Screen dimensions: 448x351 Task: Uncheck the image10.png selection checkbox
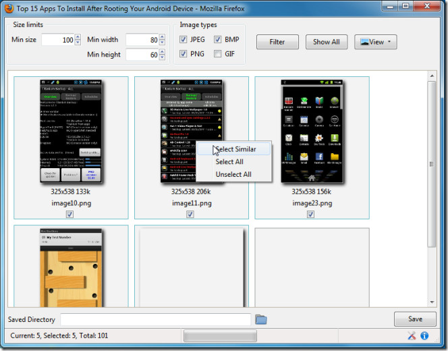coord(69,214)
